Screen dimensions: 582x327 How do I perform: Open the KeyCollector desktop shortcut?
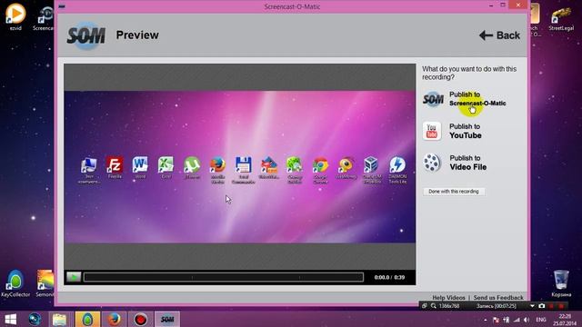point(15,284)
